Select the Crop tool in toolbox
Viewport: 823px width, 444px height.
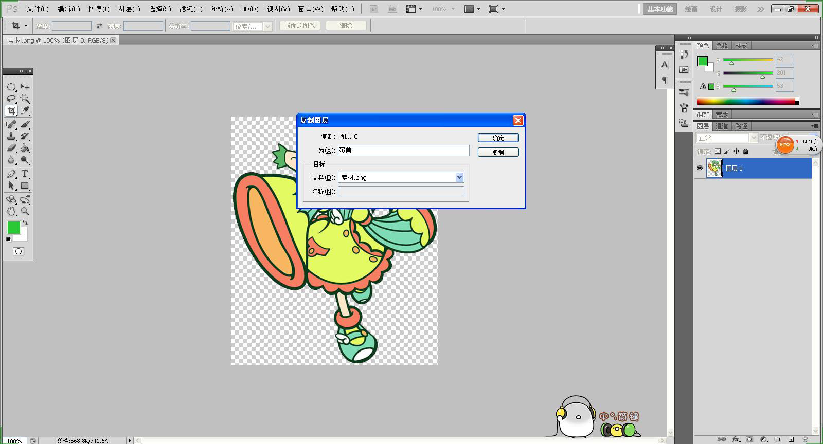point(11,110)
